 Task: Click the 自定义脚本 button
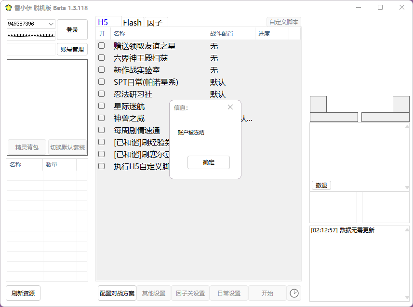pyautogui.click(x=284, y=22)
